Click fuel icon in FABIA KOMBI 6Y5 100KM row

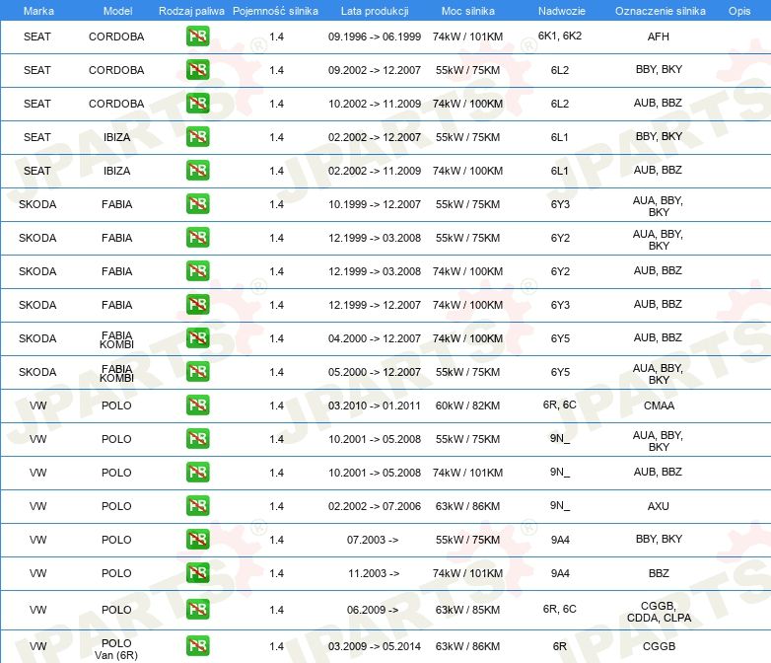coord(197,338)
